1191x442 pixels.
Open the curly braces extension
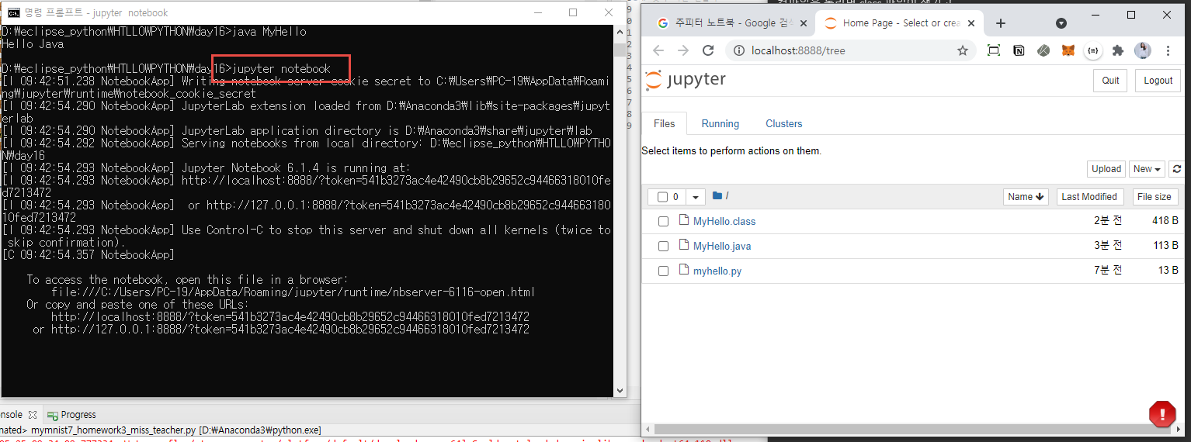pyautogui.click(x=1093, y=50)
